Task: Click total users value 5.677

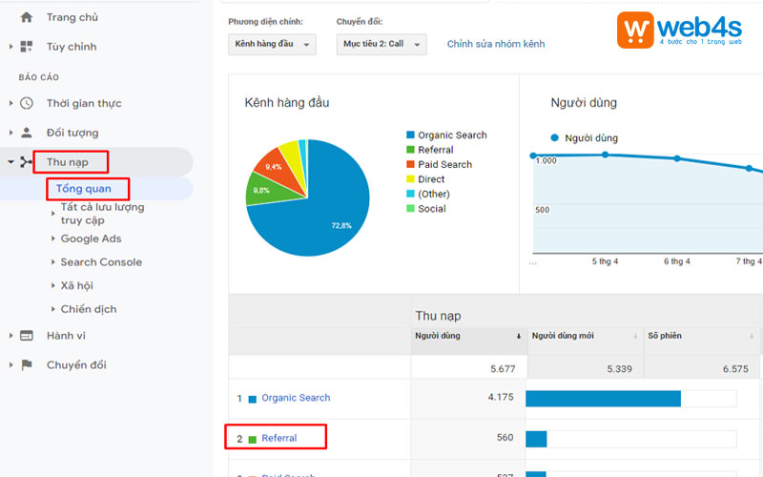Action: 503,368
